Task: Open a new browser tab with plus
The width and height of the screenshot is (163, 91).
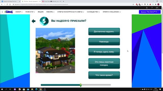Action: [x=63, y=2]
